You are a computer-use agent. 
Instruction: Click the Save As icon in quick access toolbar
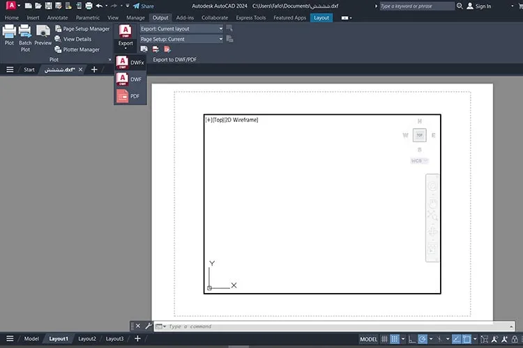[59, 6]
